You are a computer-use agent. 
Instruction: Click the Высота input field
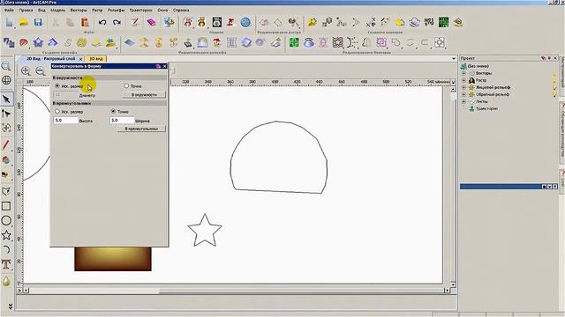[x=65, y=121]
